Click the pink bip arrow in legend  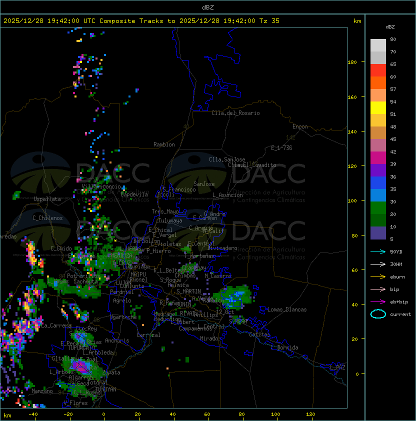(378, 289)
